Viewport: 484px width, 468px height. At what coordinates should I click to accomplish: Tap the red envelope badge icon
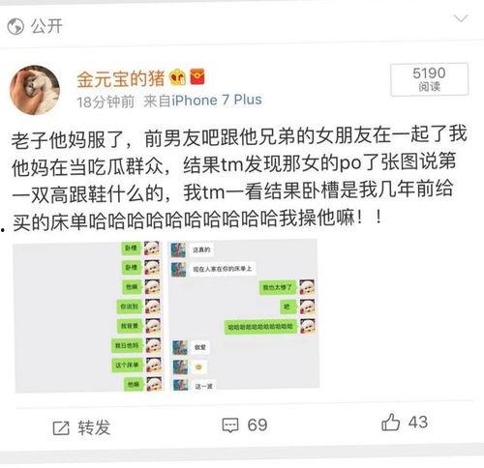pyautogui.click(x=197, y=77)
